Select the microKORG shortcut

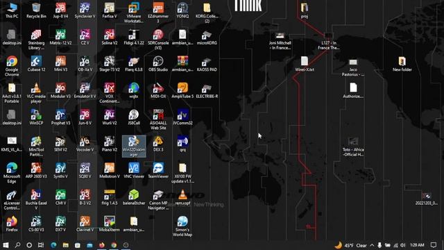207,37
